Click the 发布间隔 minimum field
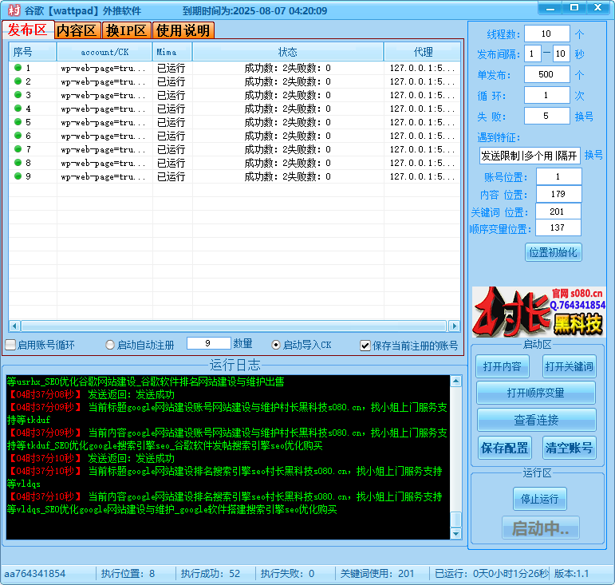Screen dimensions: 615x585 coord(533,53)
